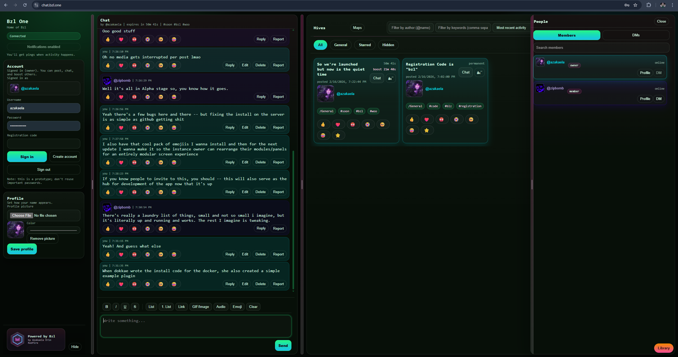This screenshot has width=678, height=357.
Task: Open Most recent activity sort dropdown
Action: tap(511, 28)
